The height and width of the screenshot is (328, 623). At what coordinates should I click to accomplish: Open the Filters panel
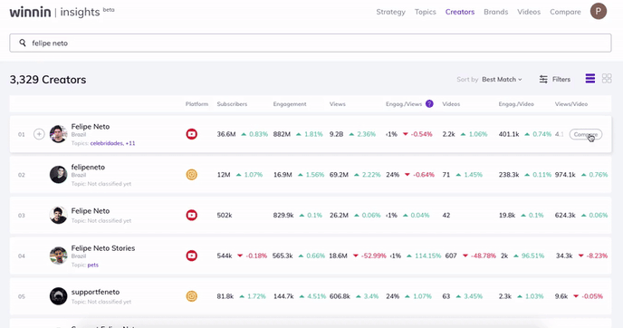click(x=555, y=80)
